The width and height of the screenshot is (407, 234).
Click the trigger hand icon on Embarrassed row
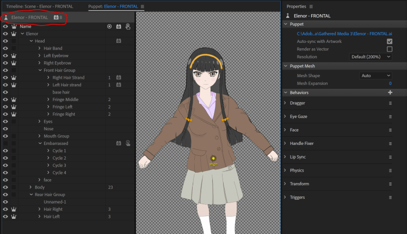pos(128,143)
